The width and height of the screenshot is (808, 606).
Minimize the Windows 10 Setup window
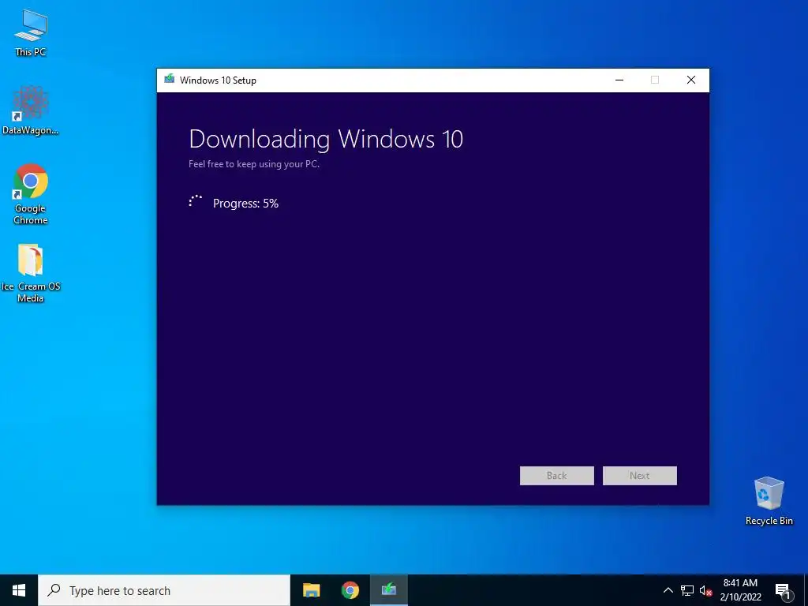pyautogui.click(x=619, y=80)
